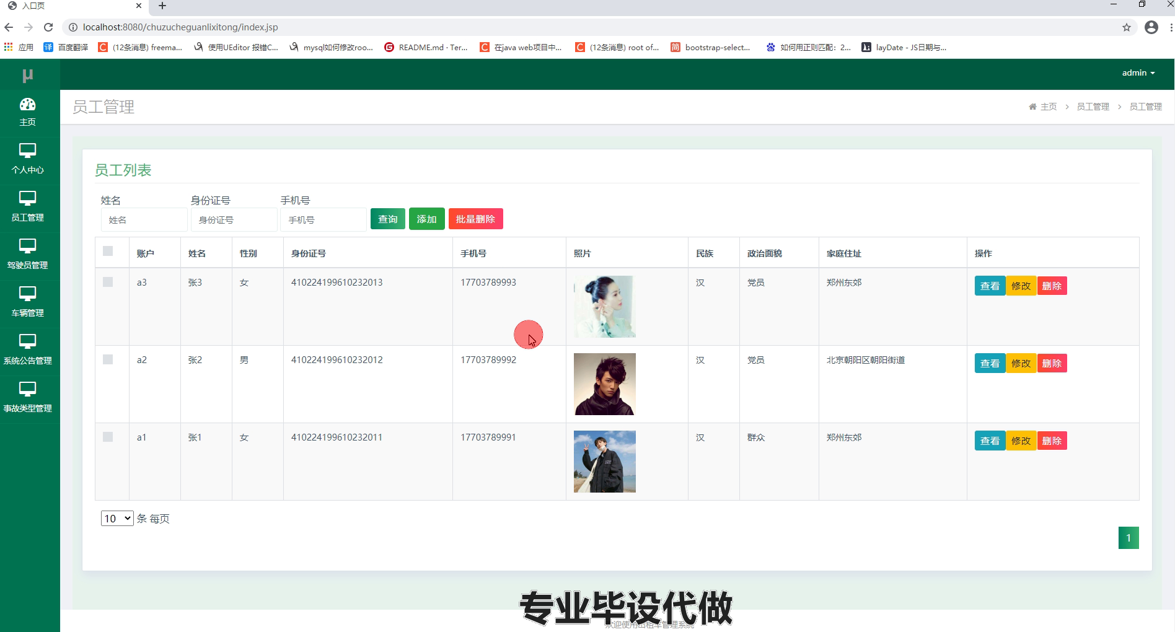Screen dimensions: 1175x632
Task: Edit employee 张1 with 修改
Action: (x=1021, y=441)
